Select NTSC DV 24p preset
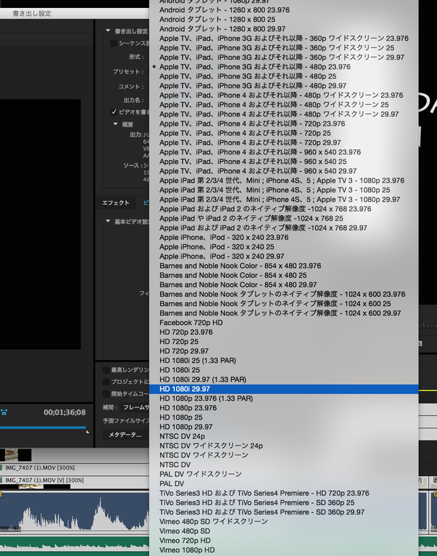Viewport: 437px width, 556px height. pos(284,436)
